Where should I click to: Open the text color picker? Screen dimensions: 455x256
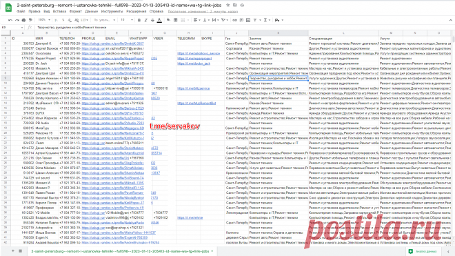(159, 20)
